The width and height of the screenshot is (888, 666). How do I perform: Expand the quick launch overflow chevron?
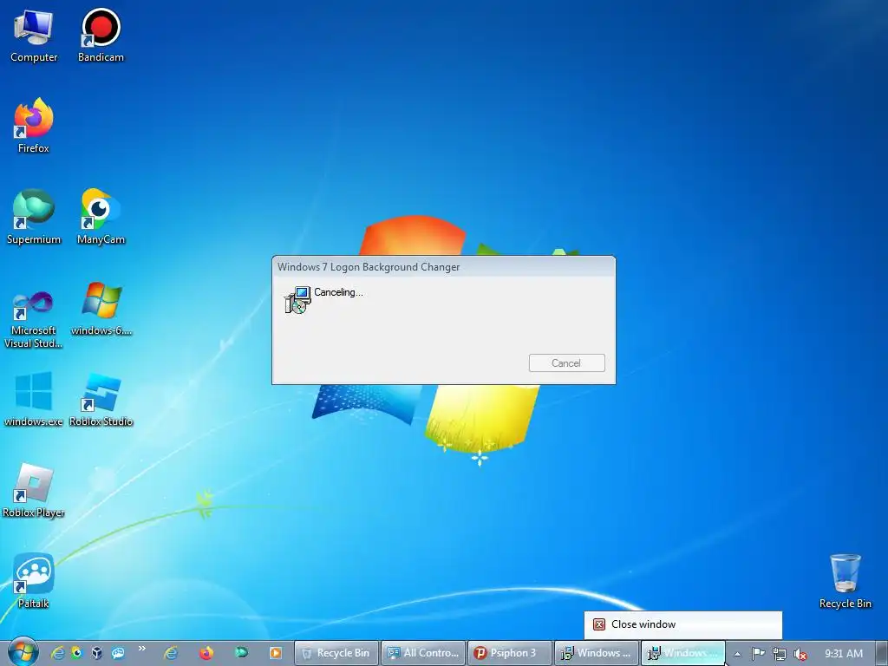pos(141,649)
